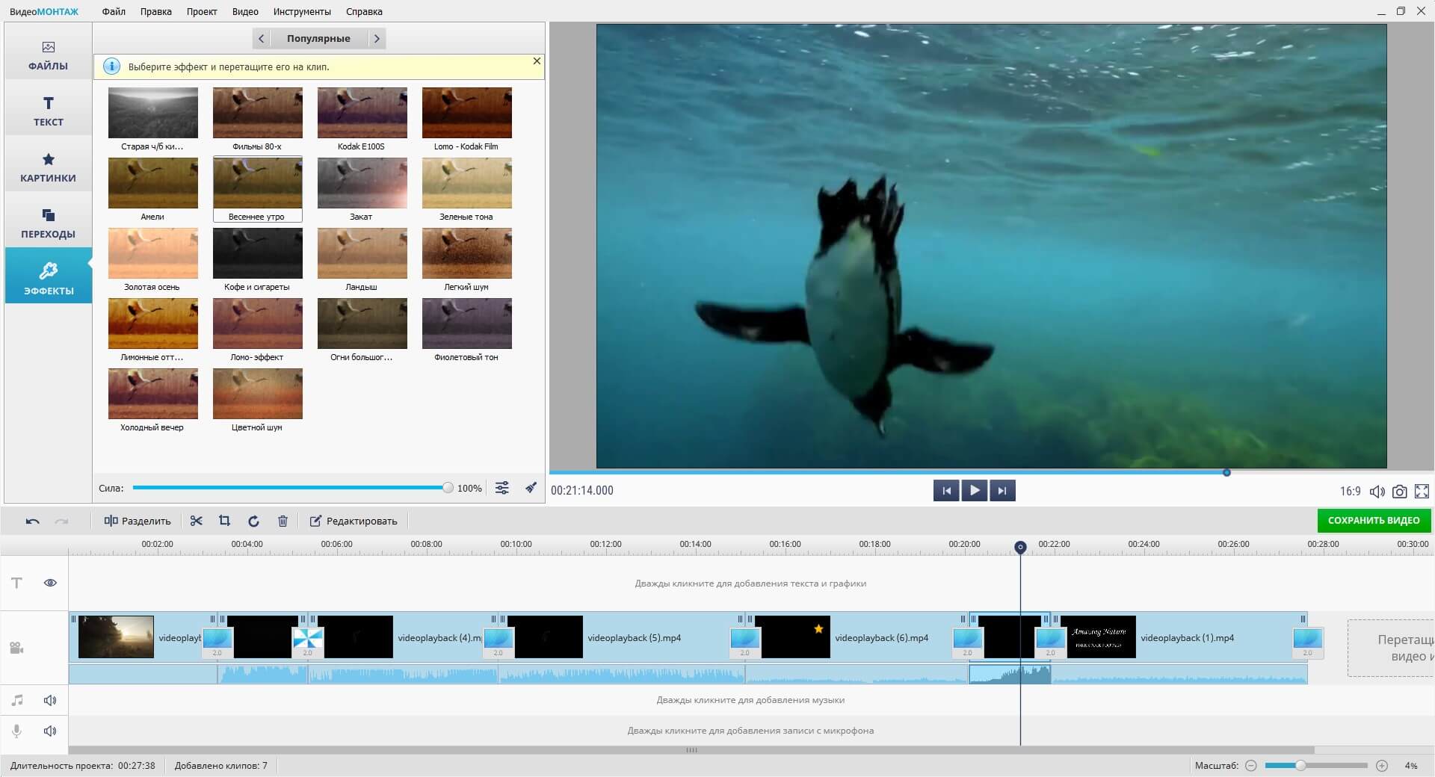Click the clear effects brush icon
The height and width of the screenshot is (777, 1435).
point(531,488)
